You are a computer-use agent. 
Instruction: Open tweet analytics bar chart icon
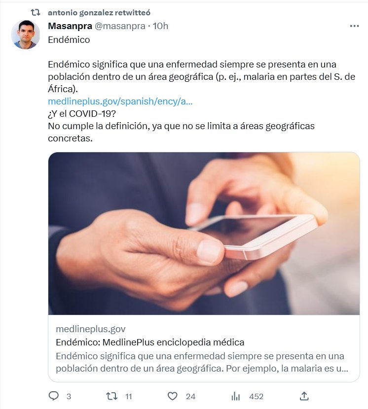coord(236,396)
